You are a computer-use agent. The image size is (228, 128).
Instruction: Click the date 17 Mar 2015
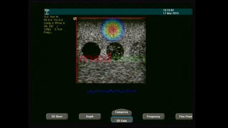pos(171,13)
